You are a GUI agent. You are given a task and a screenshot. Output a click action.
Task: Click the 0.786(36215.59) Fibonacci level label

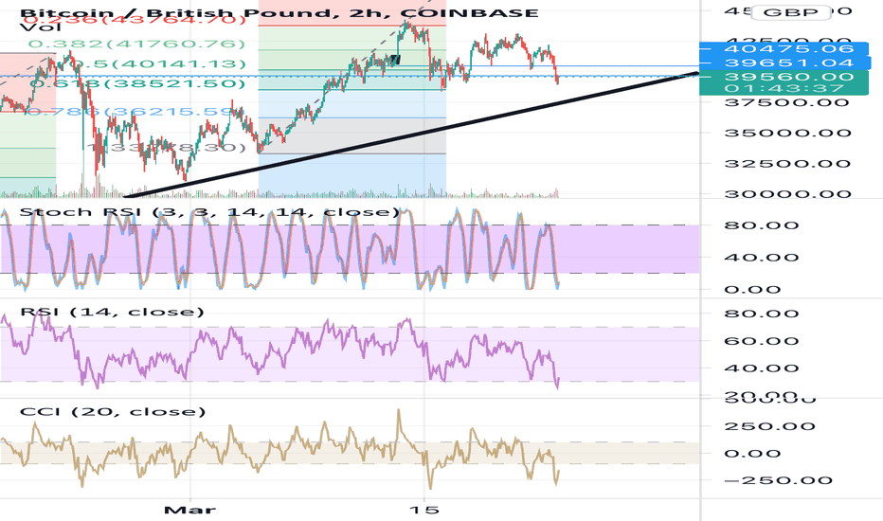[136, 112]
